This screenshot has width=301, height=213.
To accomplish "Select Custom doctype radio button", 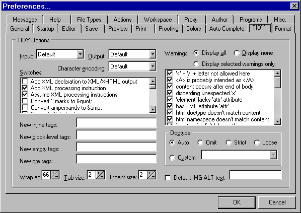I will [172, 158].
